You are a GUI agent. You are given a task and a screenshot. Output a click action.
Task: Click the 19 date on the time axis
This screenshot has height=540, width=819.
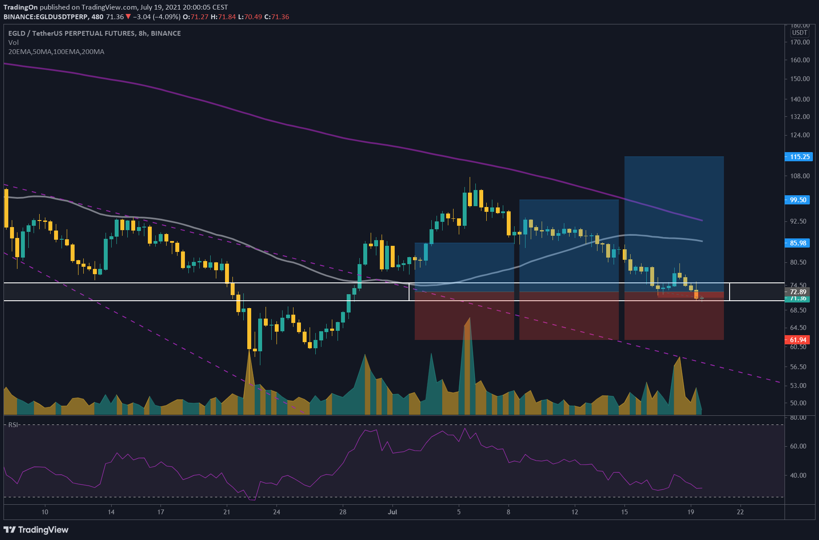[691, 512]
